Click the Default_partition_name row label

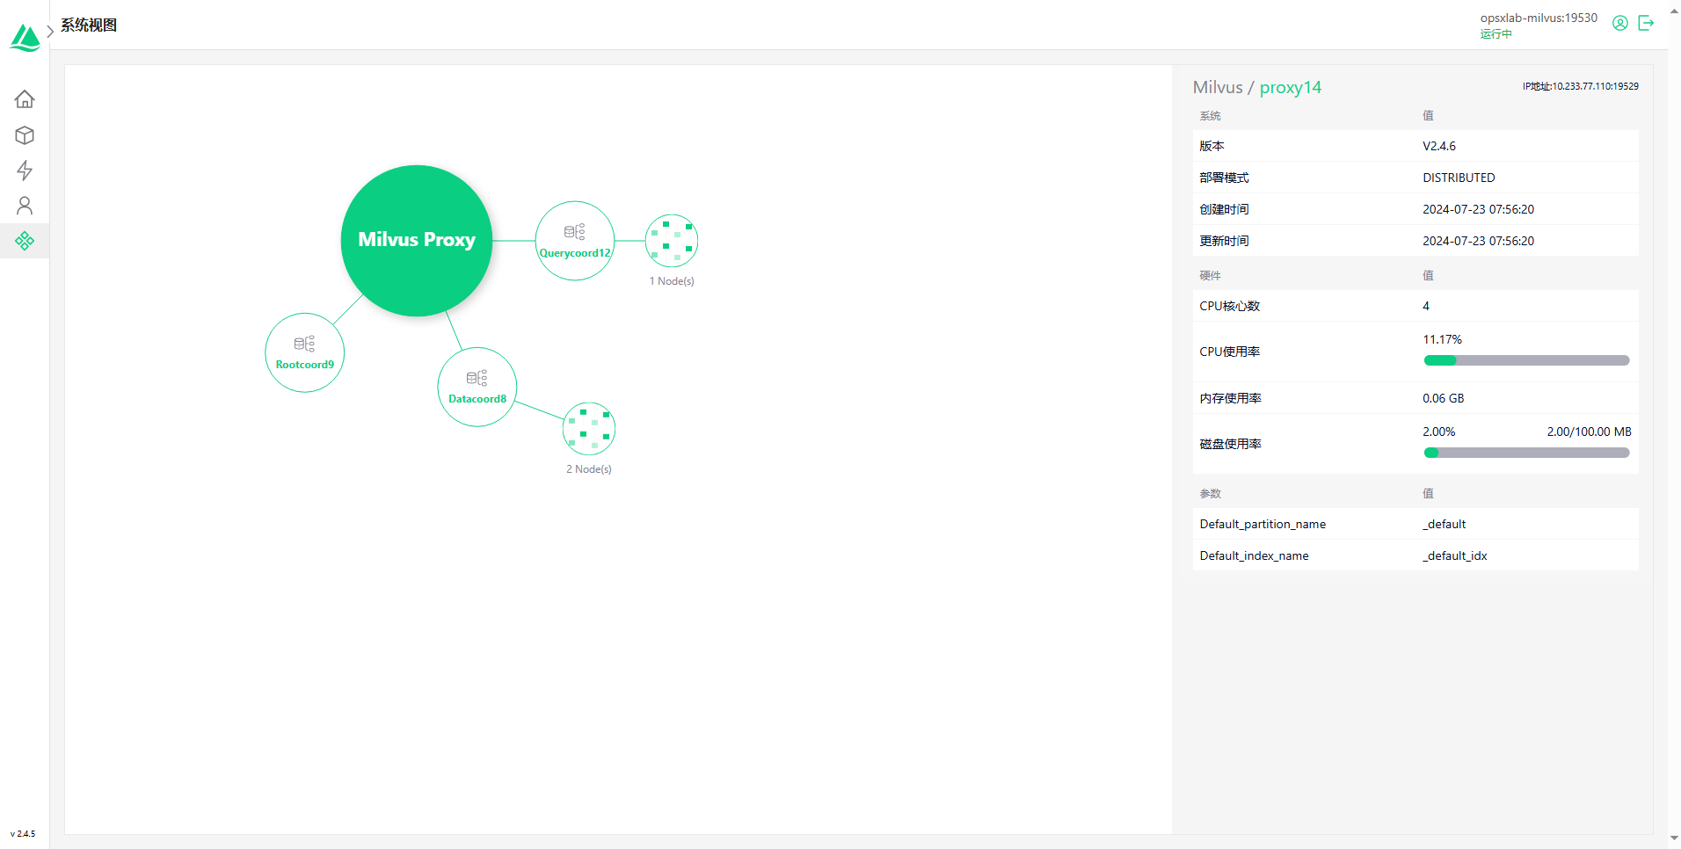pyautogui.click(x=1263, y=524)
